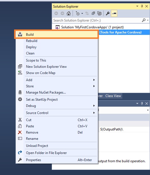Choose Rename from the context menu
Viewport: 150px width, 175px height.
(56, 139)
